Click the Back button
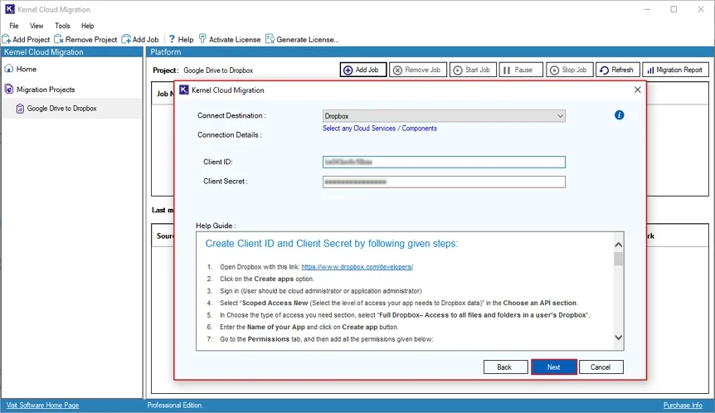Viewport: 715px width, 413px height. pos(505,367)
